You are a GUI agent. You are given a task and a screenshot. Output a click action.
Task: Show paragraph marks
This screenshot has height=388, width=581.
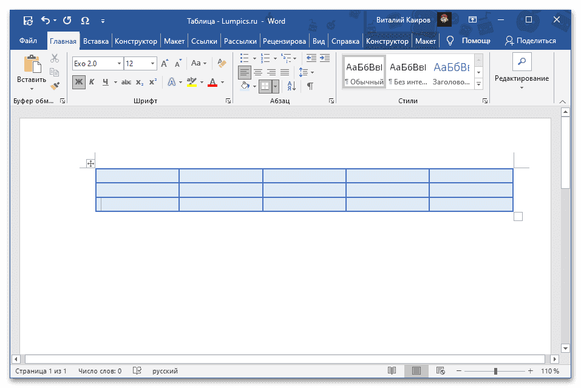pyautogui.click(x=310, y=86)
